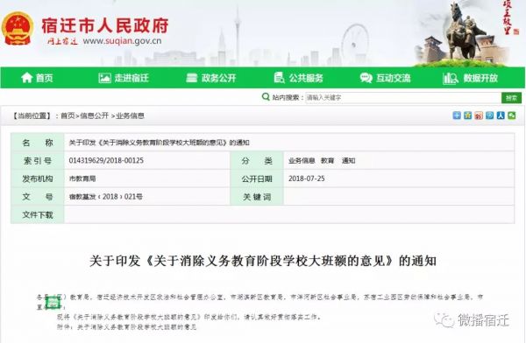This screenshot has height=343, width=526.
Task: Click the 发布机构 label cell
Action: pos(38,178)
